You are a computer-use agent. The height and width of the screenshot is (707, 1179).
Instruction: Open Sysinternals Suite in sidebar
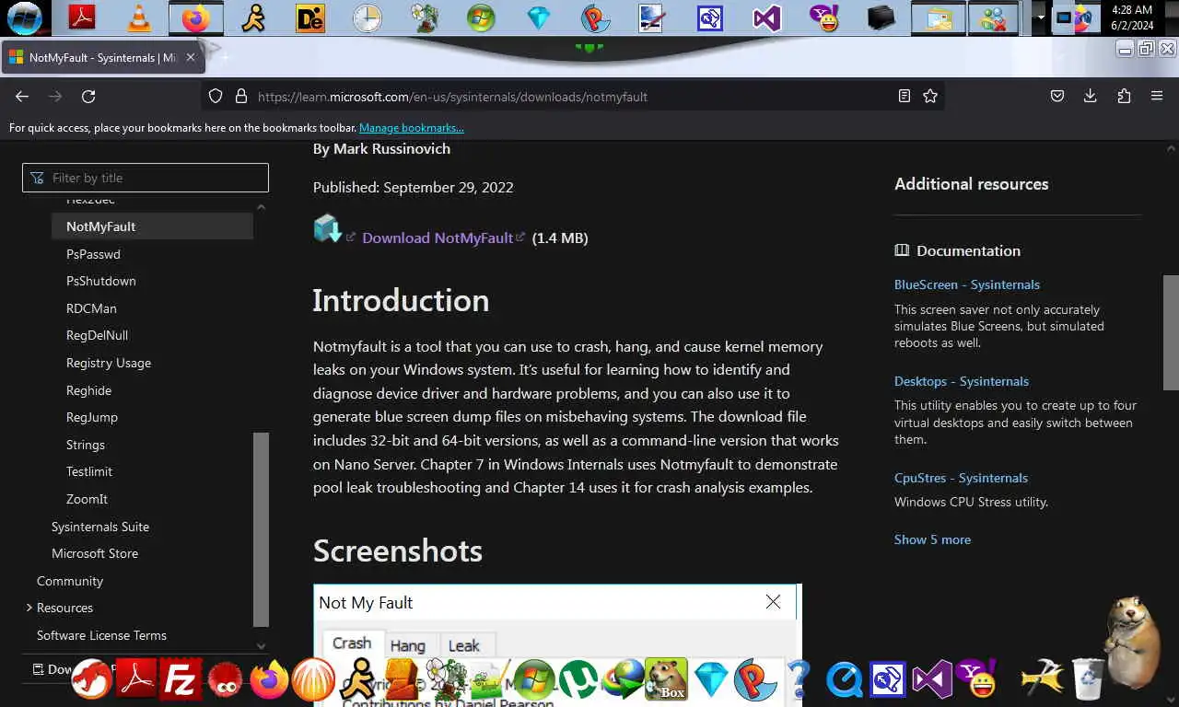point(100,527)
